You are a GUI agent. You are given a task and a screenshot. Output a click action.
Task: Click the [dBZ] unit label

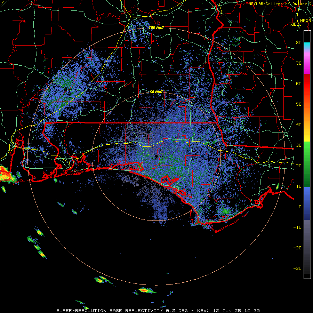click(295, 24)
